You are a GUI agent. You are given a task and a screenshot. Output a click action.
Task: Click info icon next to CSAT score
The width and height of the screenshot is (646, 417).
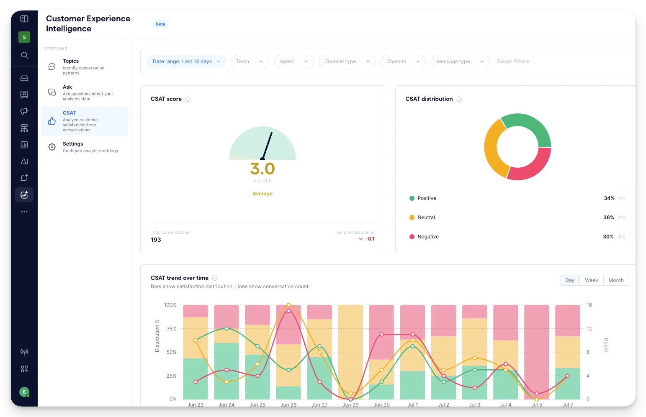[x=188, y=99]
